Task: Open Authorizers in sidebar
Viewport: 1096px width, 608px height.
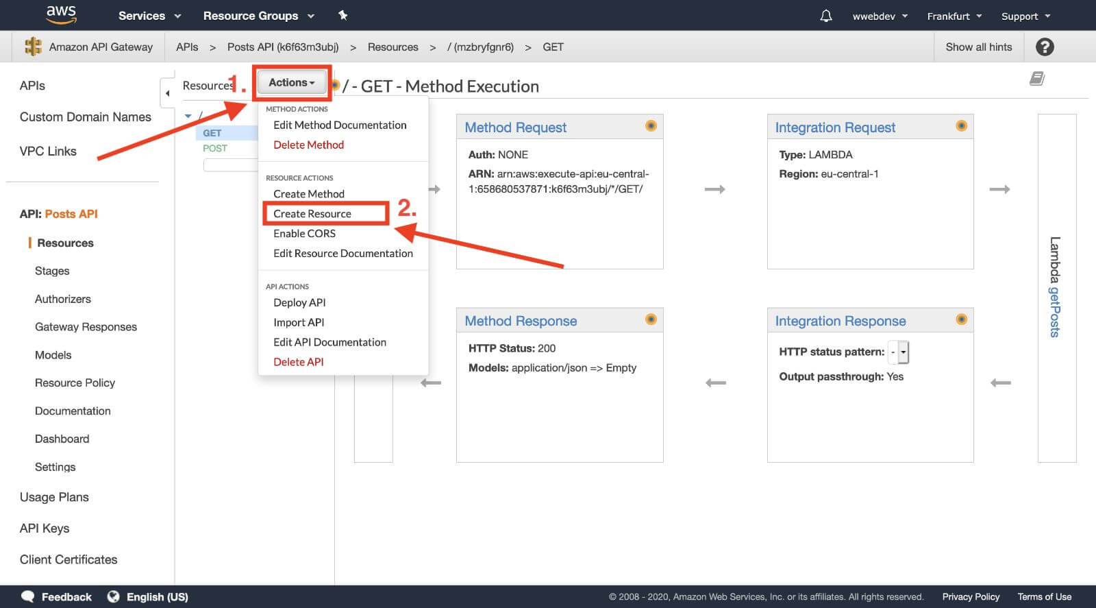Action: pos(63,299)
